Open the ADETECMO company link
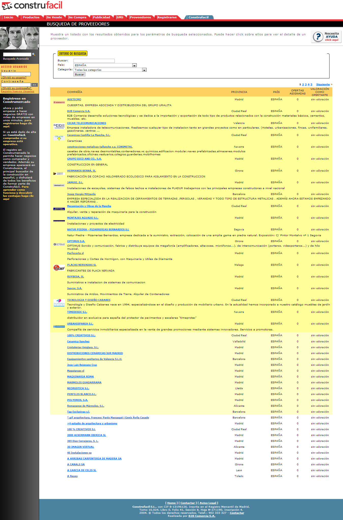343x520 pixels. 74,100
